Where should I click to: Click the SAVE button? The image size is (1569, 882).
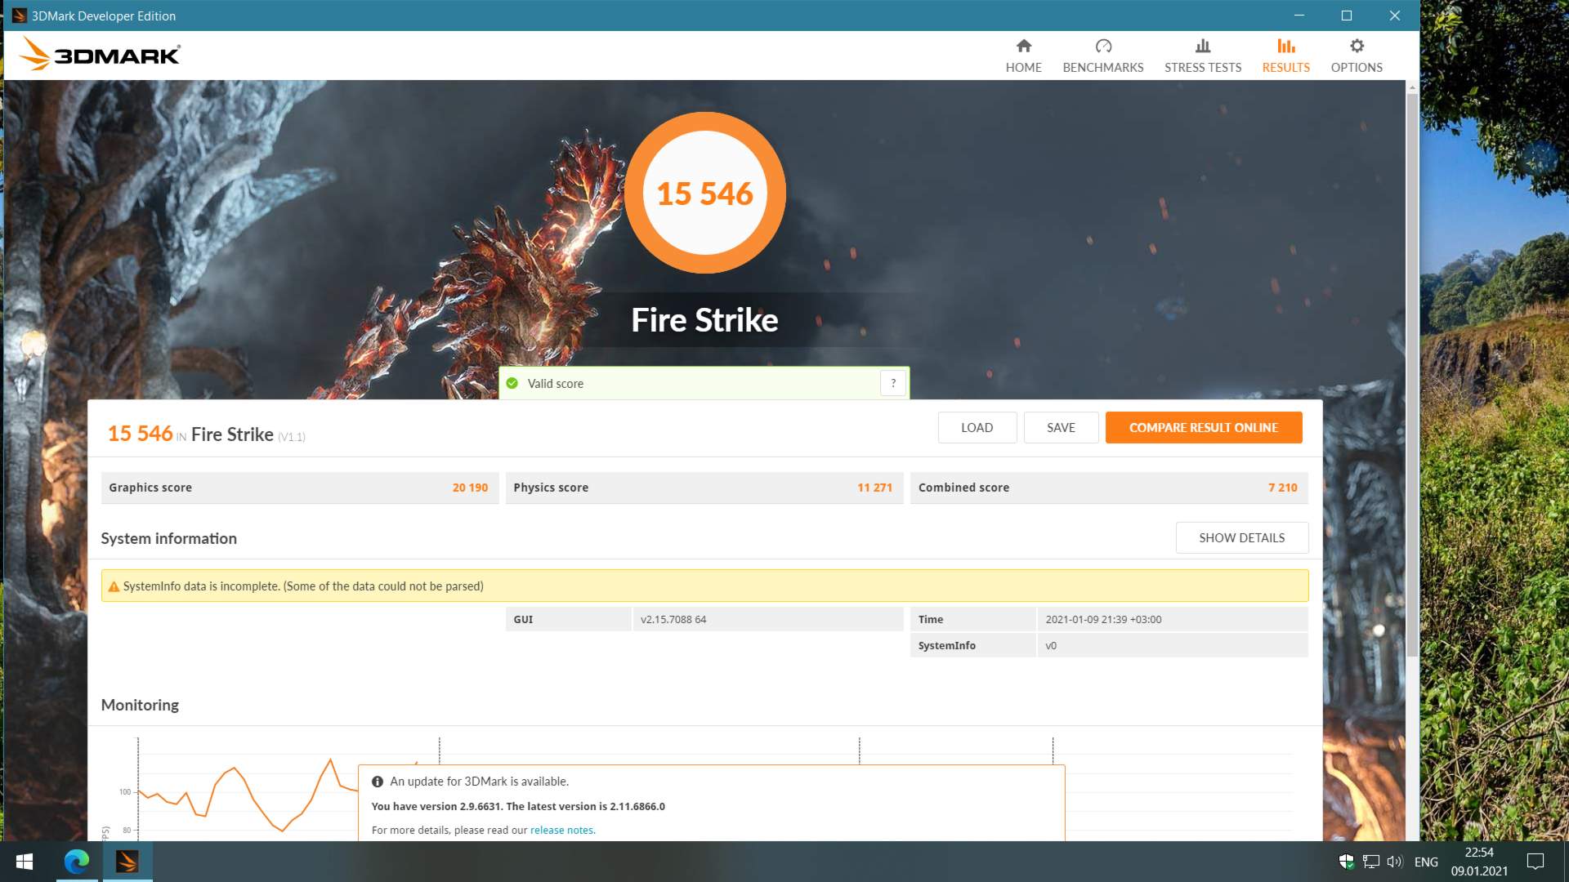point(1061,427)
